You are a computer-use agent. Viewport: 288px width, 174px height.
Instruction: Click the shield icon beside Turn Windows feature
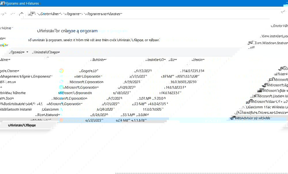pos(250,43)
